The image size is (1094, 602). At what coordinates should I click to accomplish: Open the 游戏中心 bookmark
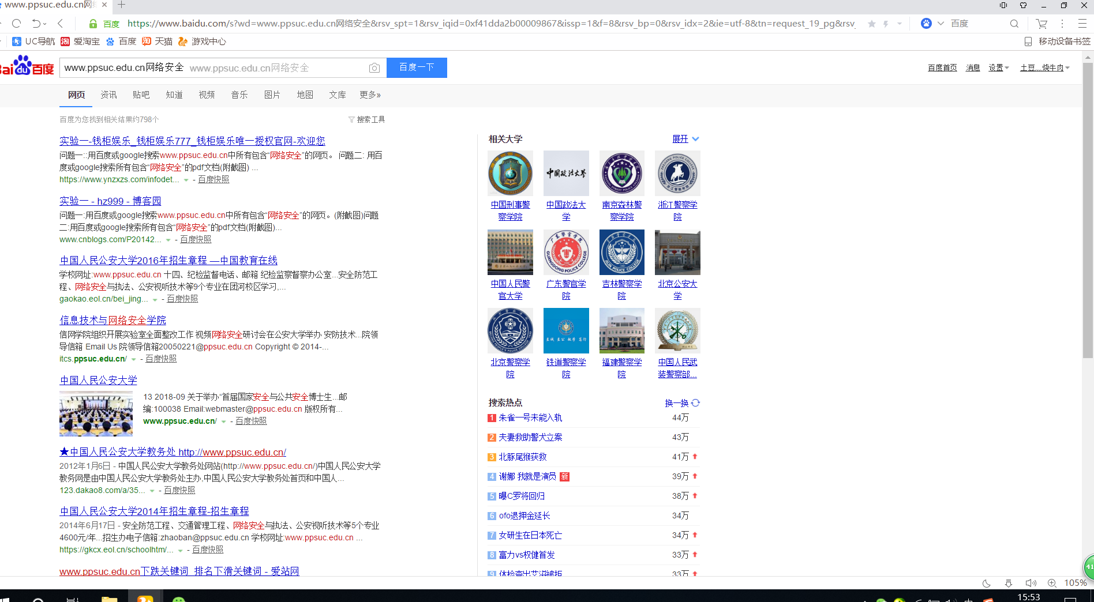(x=202, y=42)
